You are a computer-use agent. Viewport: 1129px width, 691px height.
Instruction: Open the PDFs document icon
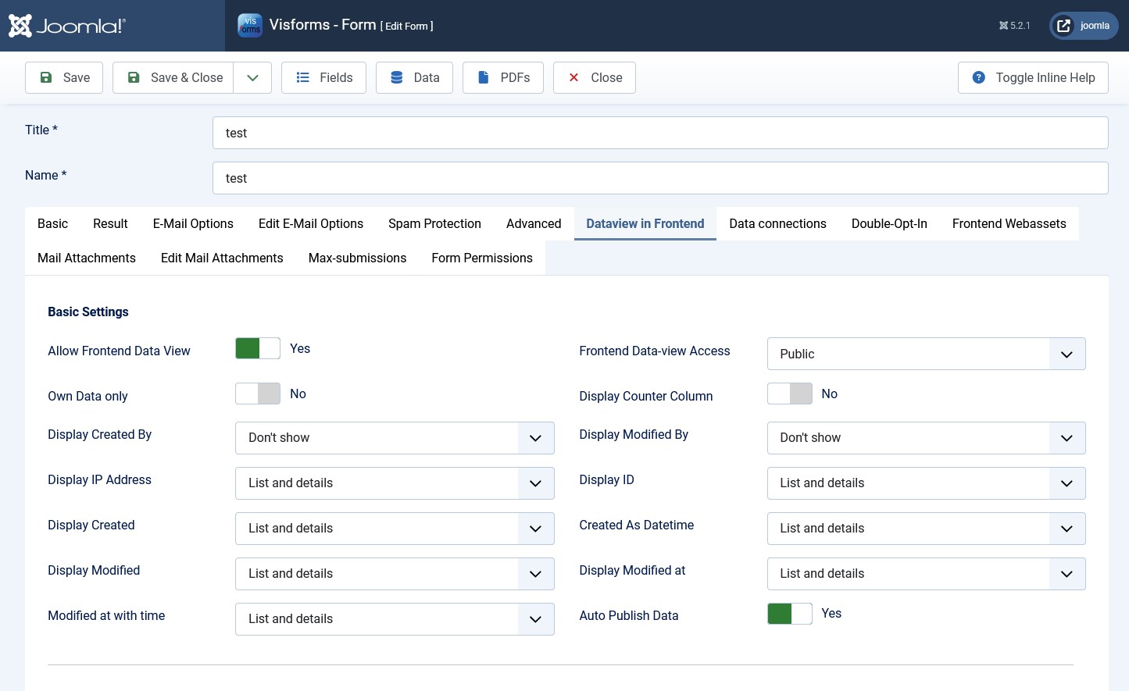tap(482, 77)
